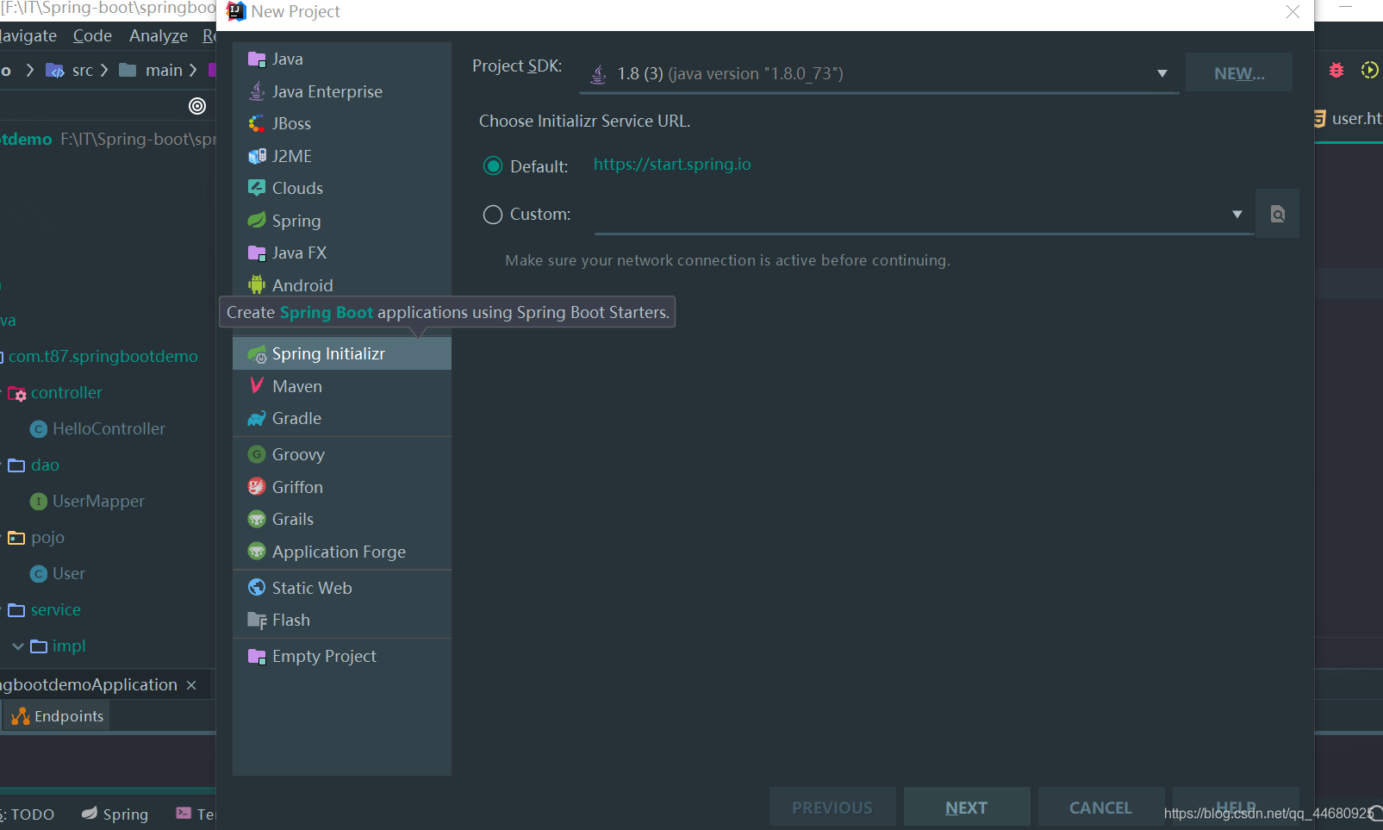Click the HELP button
The image size is (1383, 830).
click(1236, 808)
